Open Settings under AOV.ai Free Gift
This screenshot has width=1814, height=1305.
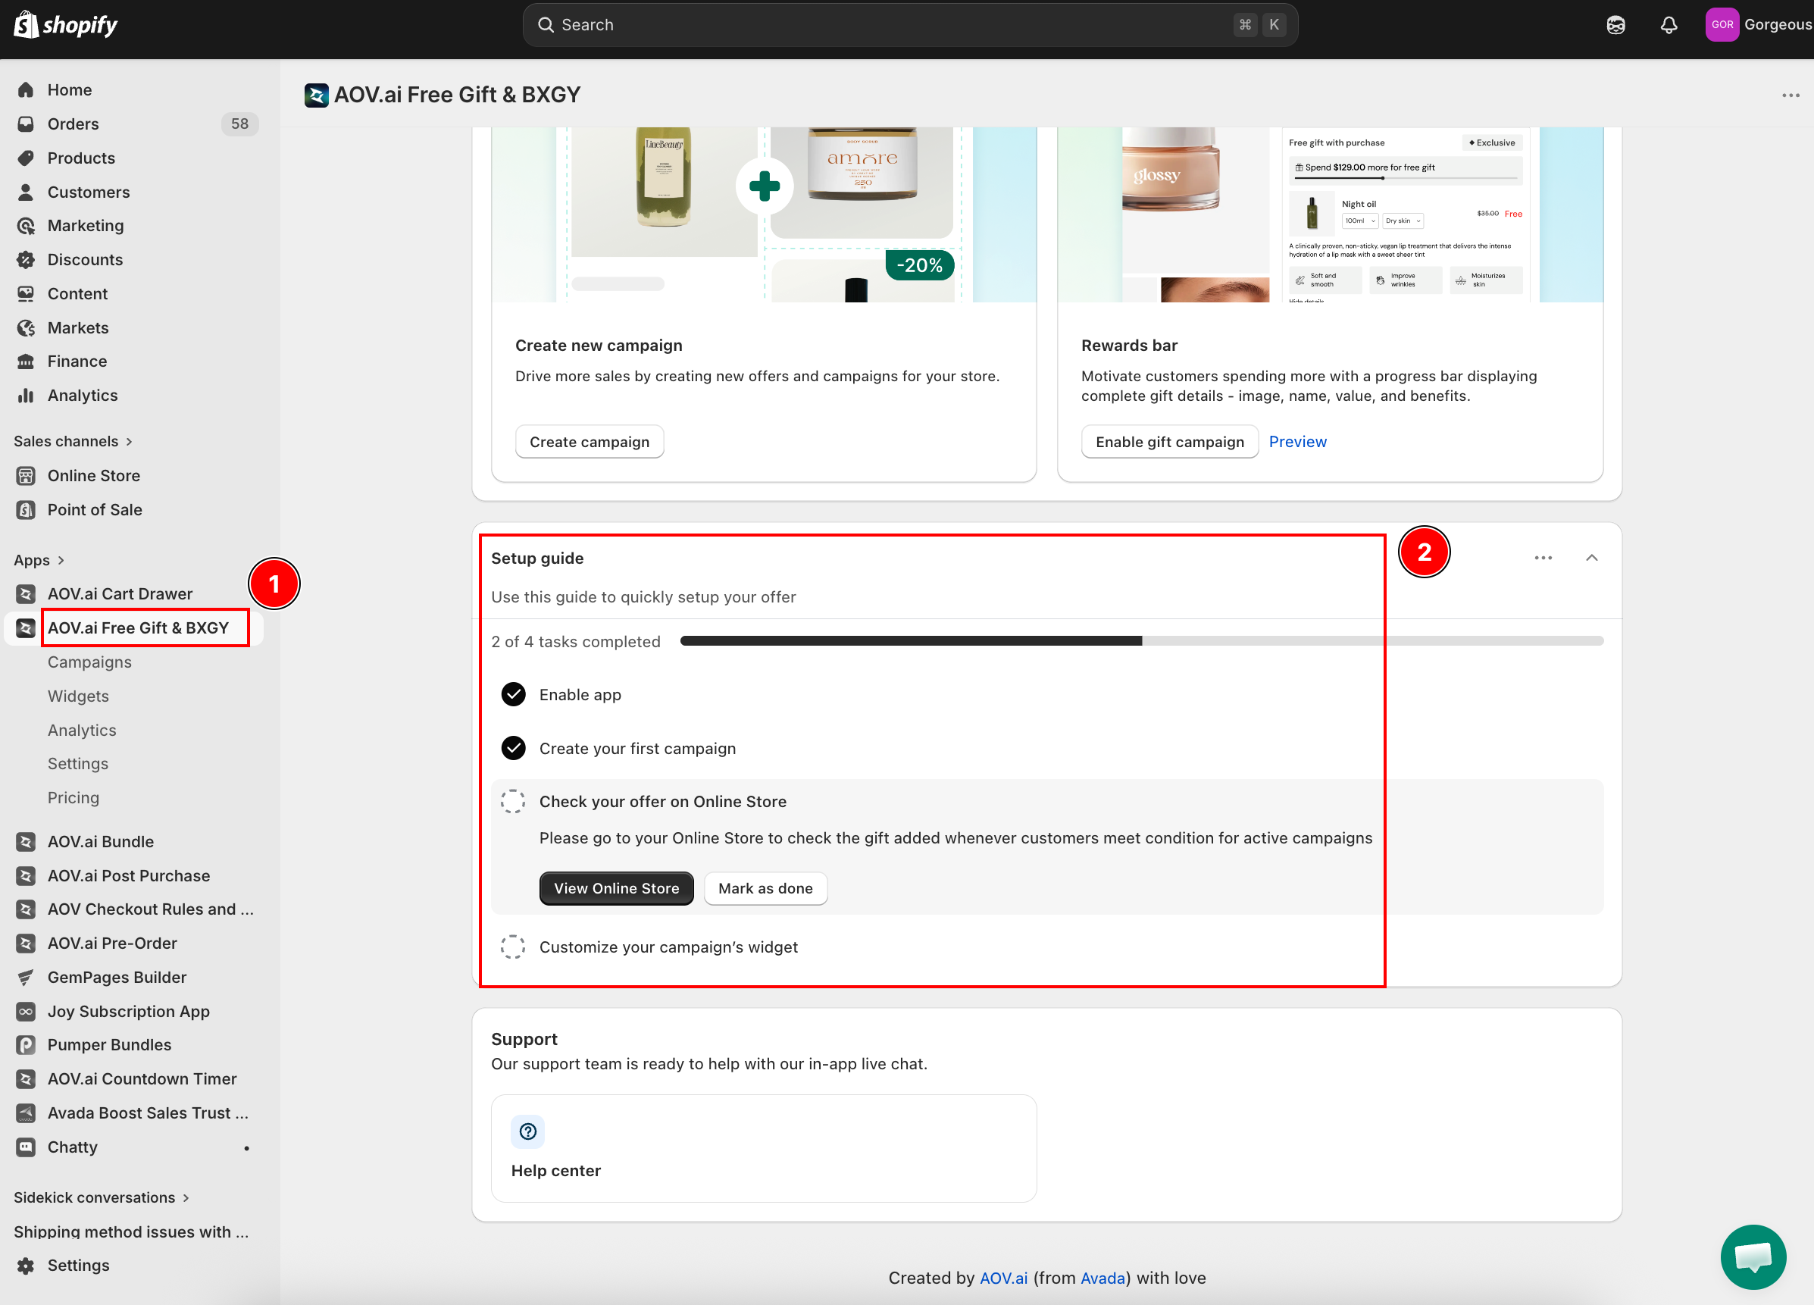tap(77, 763)
